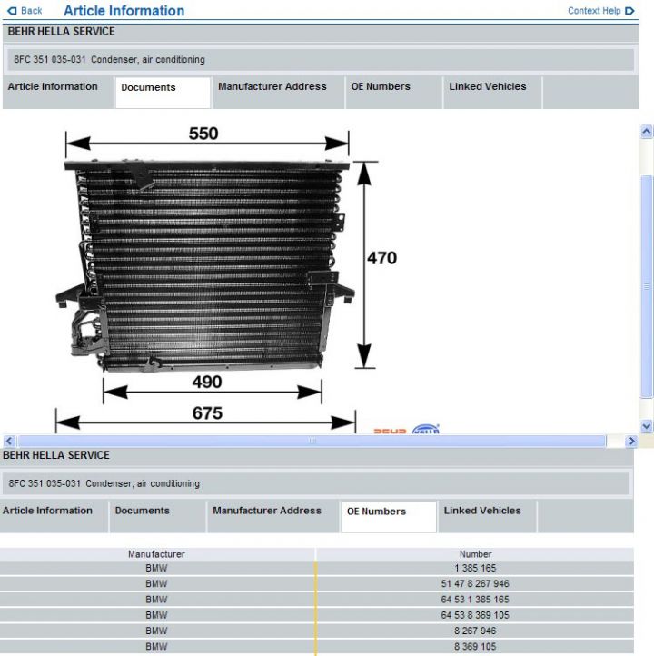Click the vertical scrollbar thumb
Image resolution: width=654 pixels, height=656 pixels.
(x=647, y=286)
